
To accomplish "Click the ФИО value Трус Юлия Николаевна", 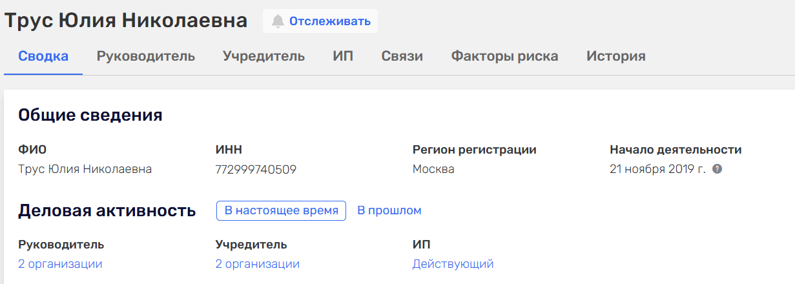I will [x=85, y=170].
